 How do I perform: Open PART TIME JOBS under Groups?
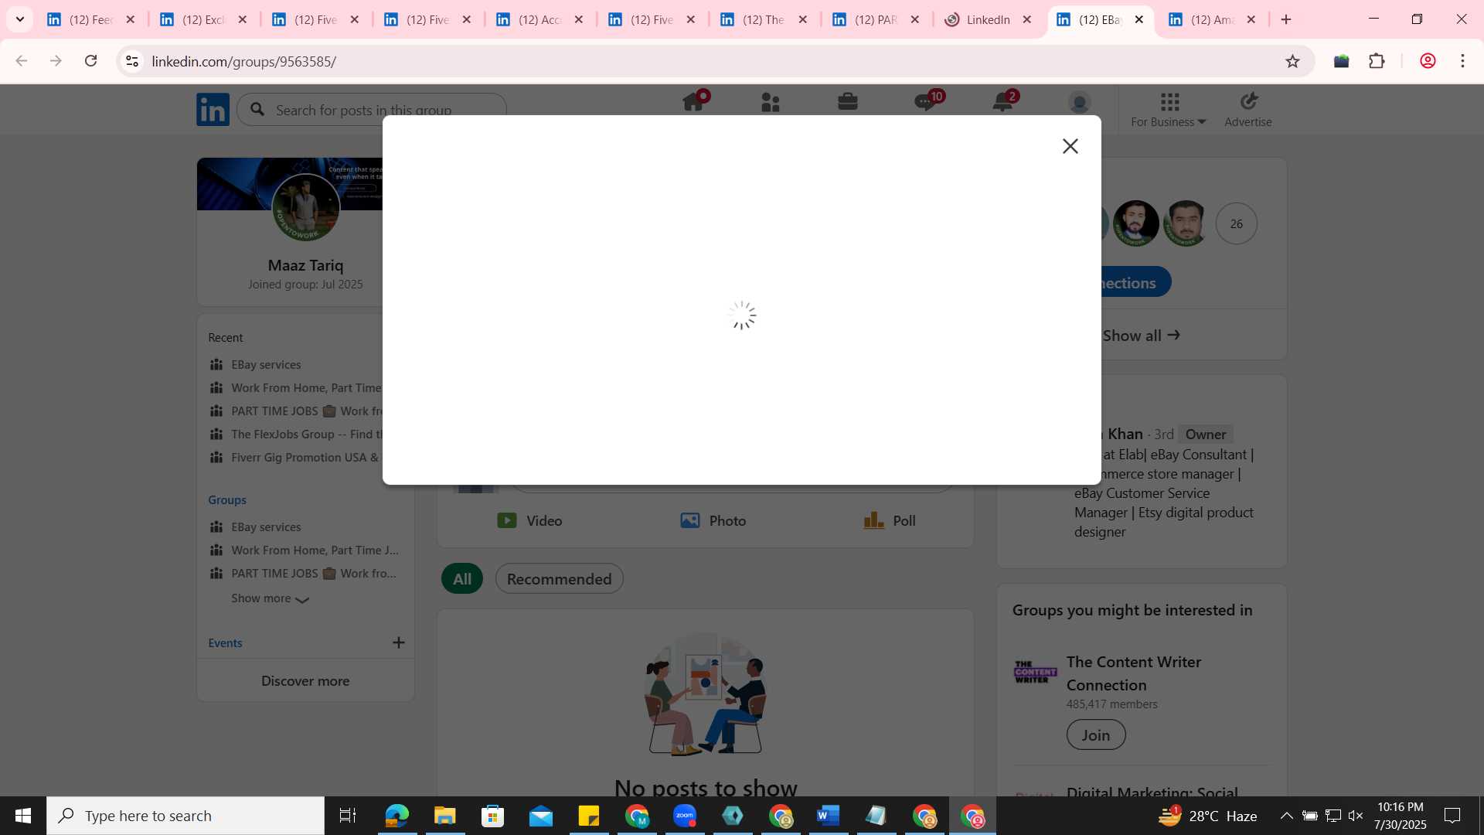coord(313,573)
